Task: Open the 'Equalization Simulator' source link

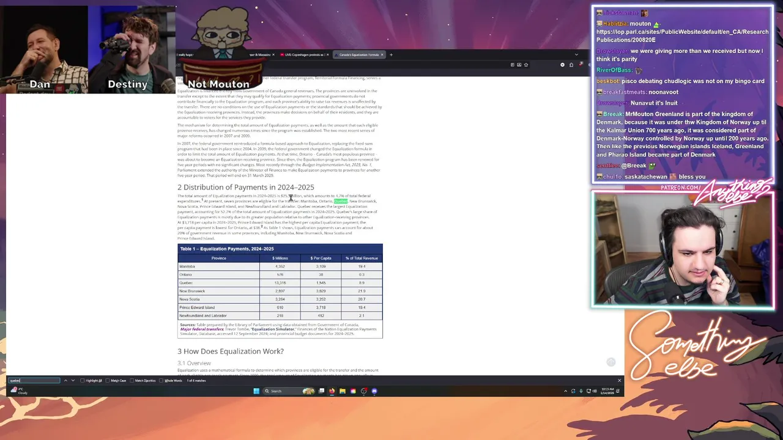Action: (273, 329)
